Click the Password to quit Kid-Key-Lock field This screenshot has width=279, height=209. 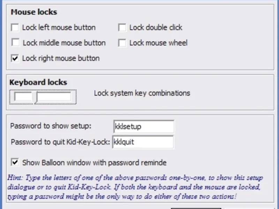pyautogui.click(x=143, y=142)
